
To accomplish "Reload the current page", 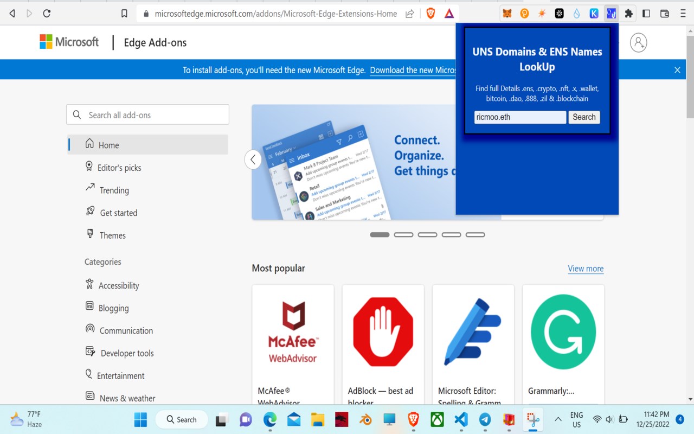I will pos(47,14).
